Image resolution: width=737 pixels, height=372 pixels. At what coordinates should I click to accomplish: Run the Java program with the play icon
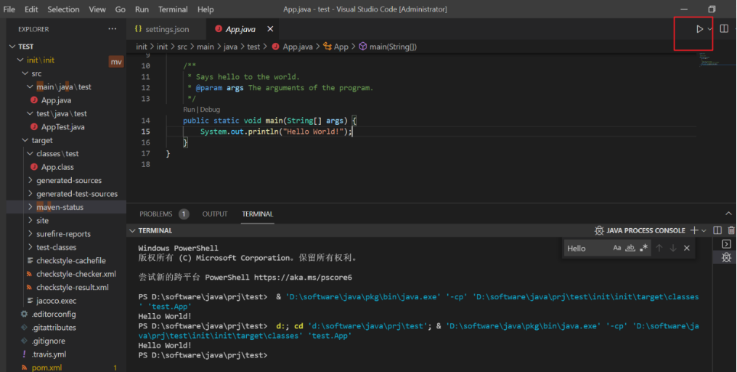click(699, 29)
